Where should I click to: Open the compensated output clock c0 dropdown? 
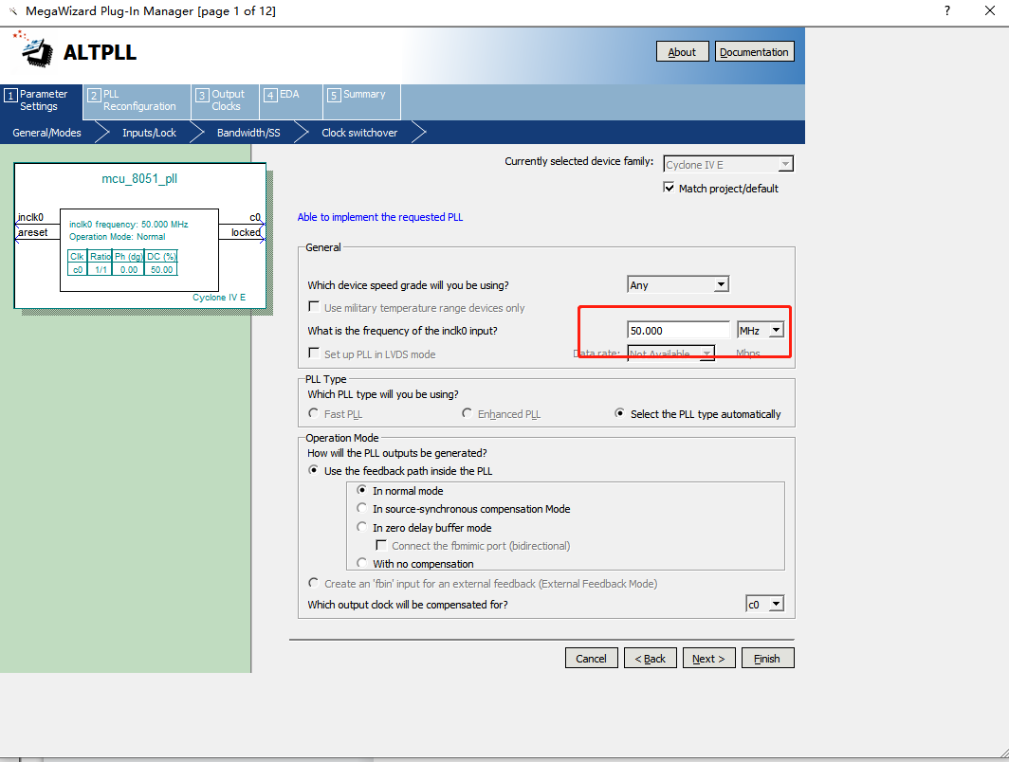click(764, 605)
